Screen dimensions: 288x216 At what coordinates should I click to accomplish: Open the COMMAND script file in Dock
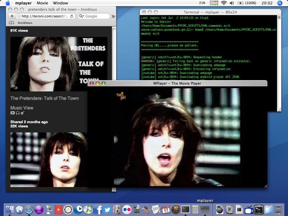[239, 210]
